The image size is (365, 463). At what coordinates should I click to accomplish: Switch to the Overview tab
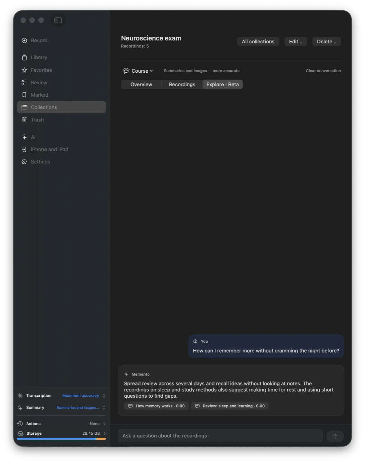[x=141, y=84]
